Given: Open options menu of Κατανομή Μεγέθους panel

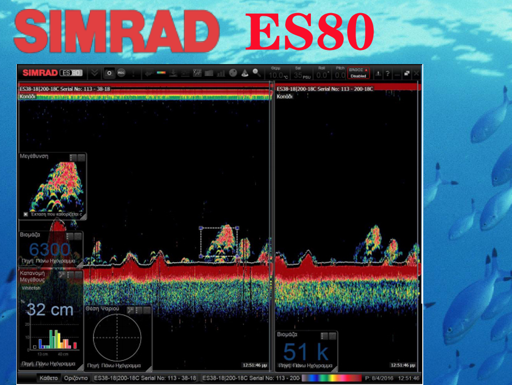Looking at the screenshot, I should [x=69, y=275].
